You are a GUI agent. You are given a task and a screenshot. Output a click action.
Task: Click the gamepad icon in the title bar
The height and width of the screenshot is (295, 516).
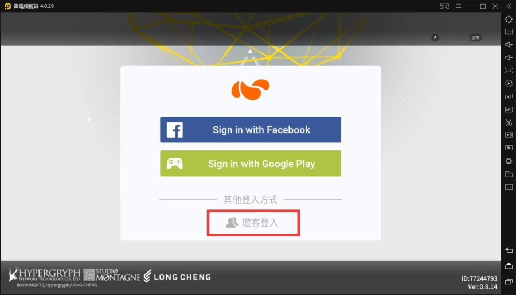coord(444,6)
